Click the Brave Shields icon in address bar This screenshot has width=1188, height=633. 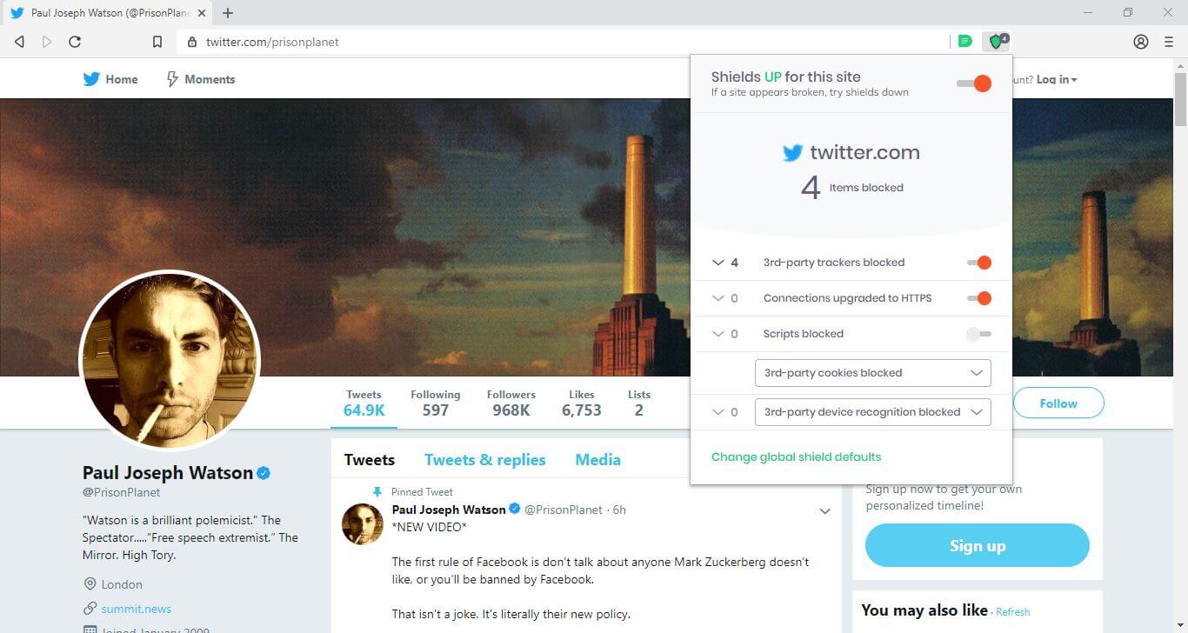997,41
